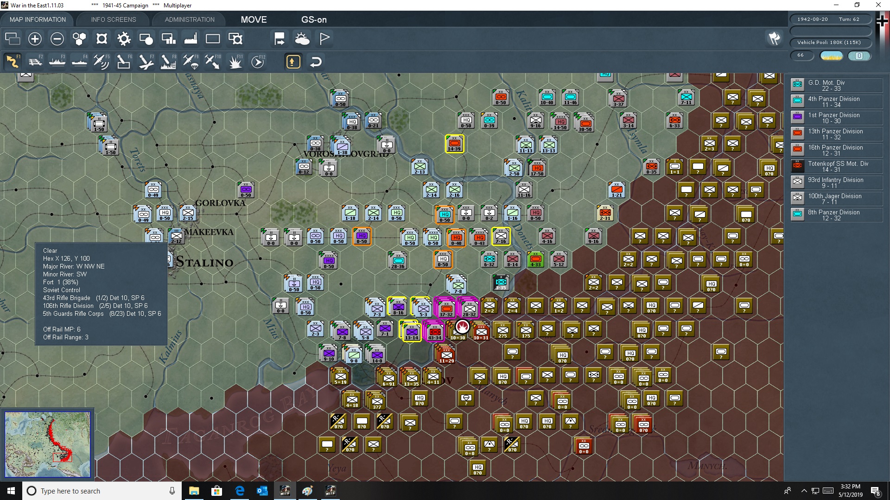Select Amphibious Transport mode (F4) icon
The height and width of the screenshot is (500, 890).
pyautogui.click(x=80, y=62)
